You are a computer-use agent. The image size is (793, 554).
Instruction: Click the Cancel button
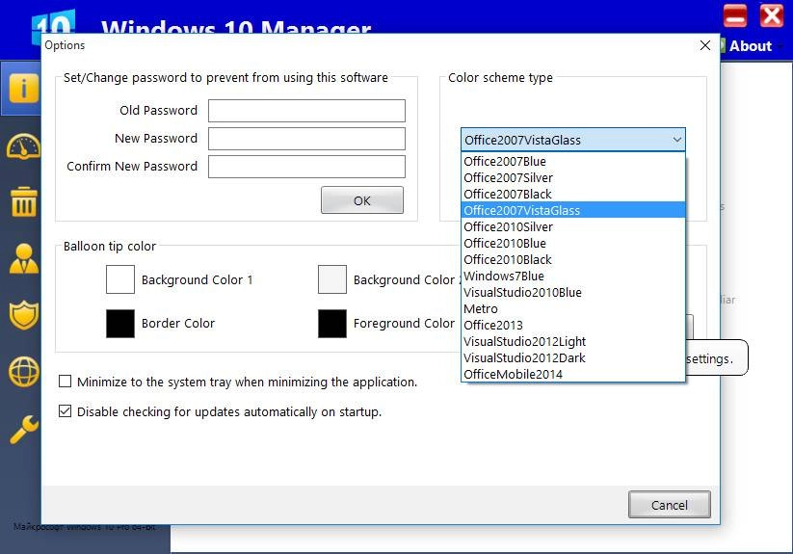point(669,505)
